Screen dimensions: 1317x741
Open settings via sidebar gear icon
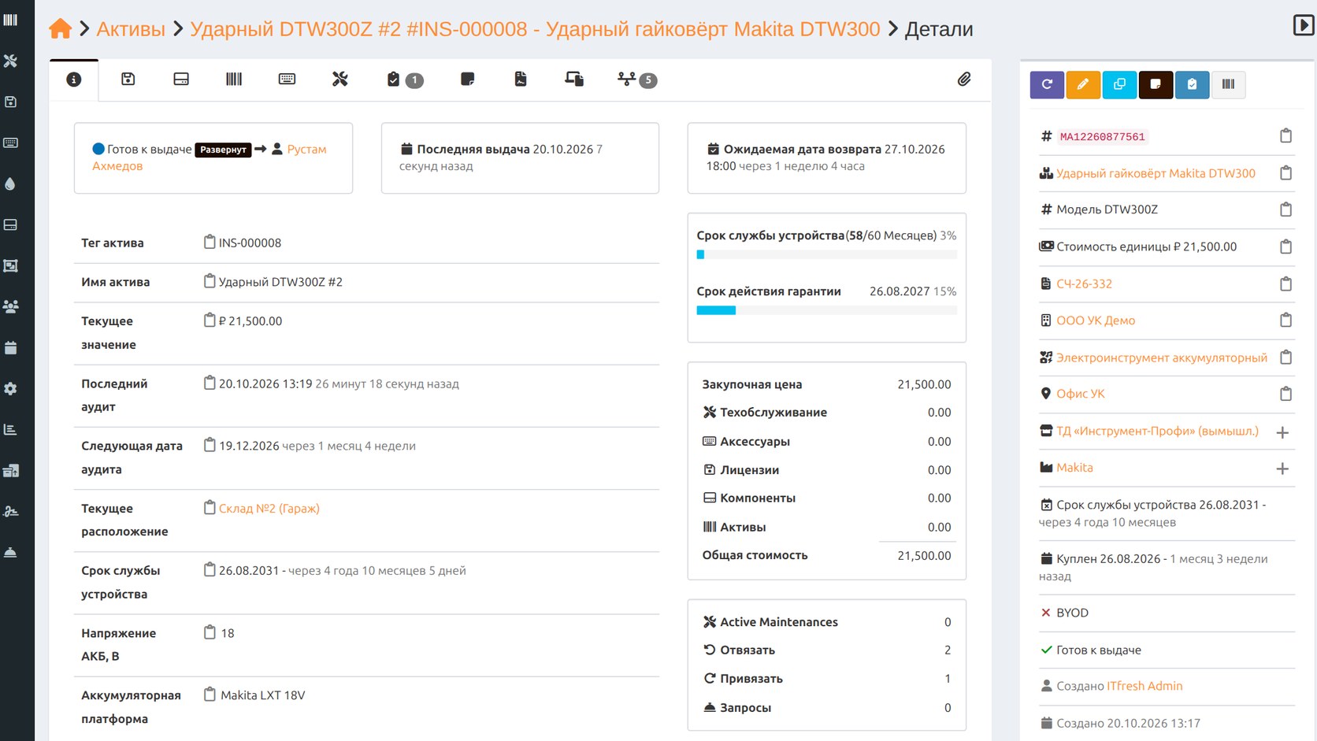(x=10, y=388)
